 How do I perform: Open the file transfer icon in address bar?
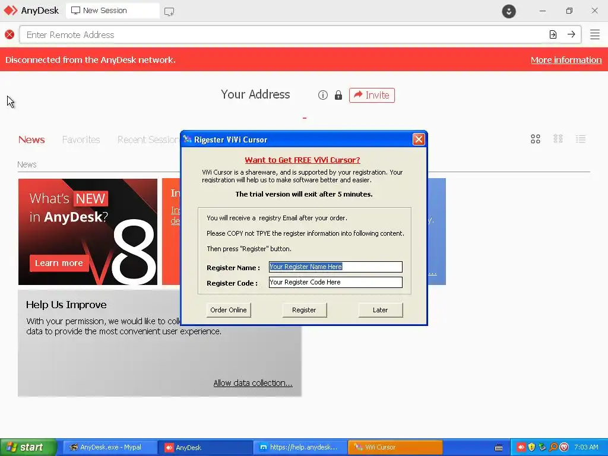(x=553, y=34)
